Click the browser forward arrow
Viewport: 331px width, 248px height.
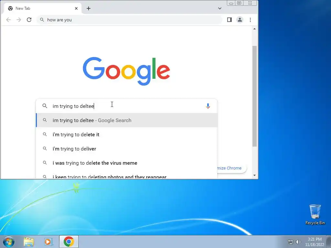point(19,20)
